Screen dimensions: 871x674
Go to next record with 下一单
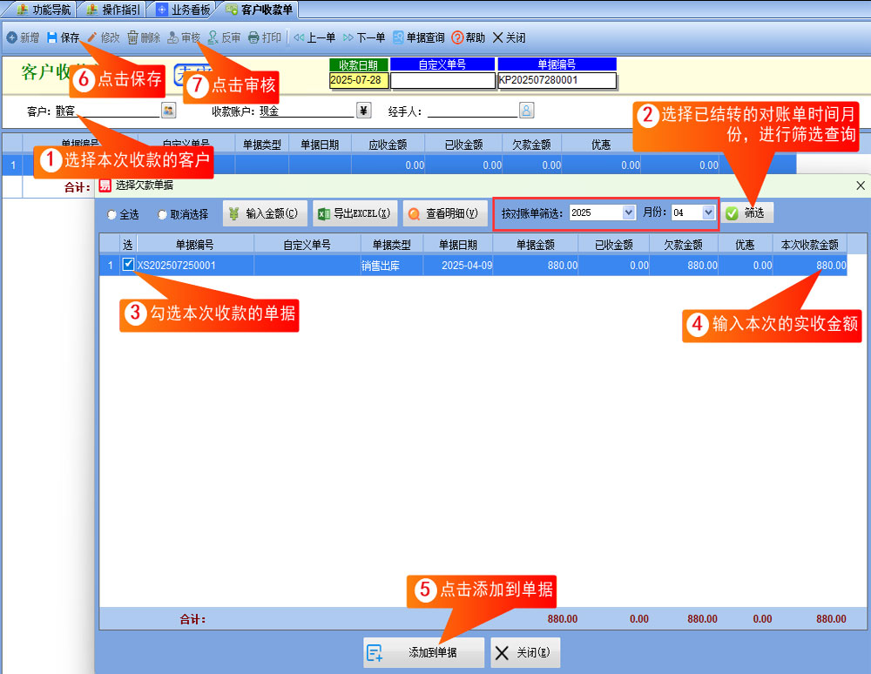click(x=348, y=38)
